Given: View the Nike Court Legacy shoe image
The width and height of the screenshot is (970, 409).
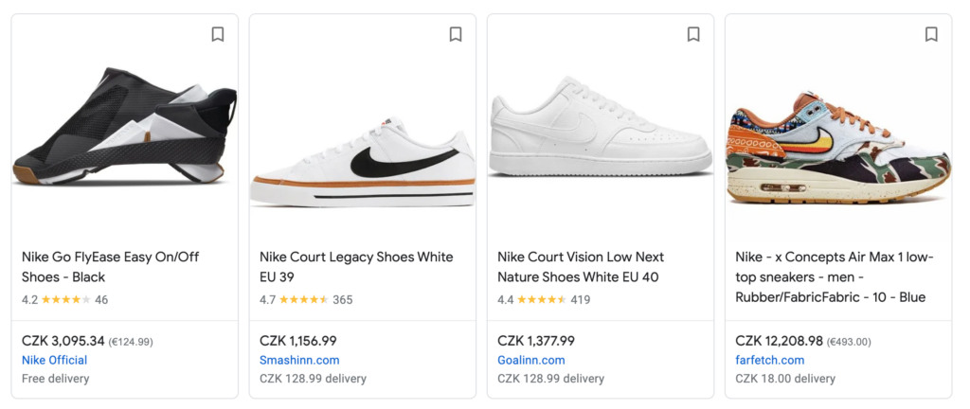Looking at the screenshot, I should 362,161.
